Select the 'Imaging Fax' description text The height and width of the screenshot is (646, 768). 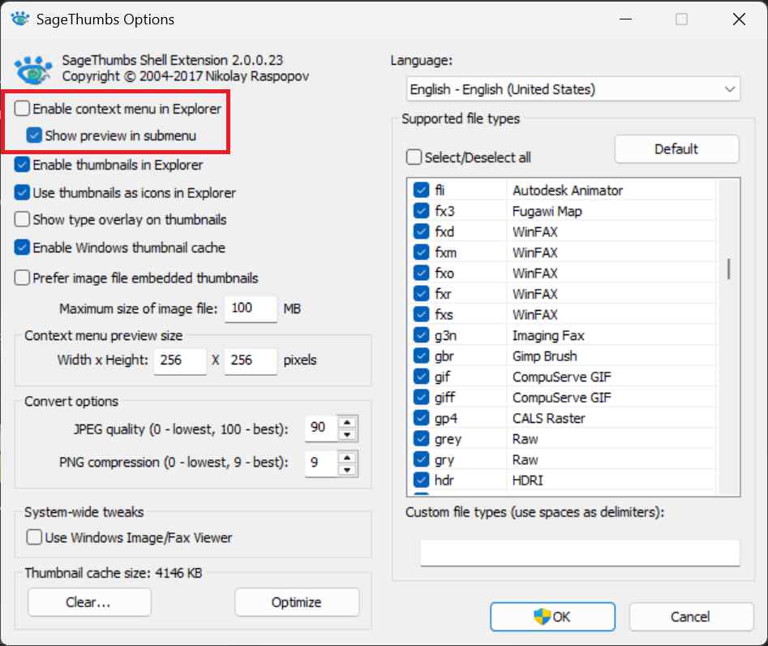(x=548, y=336)
